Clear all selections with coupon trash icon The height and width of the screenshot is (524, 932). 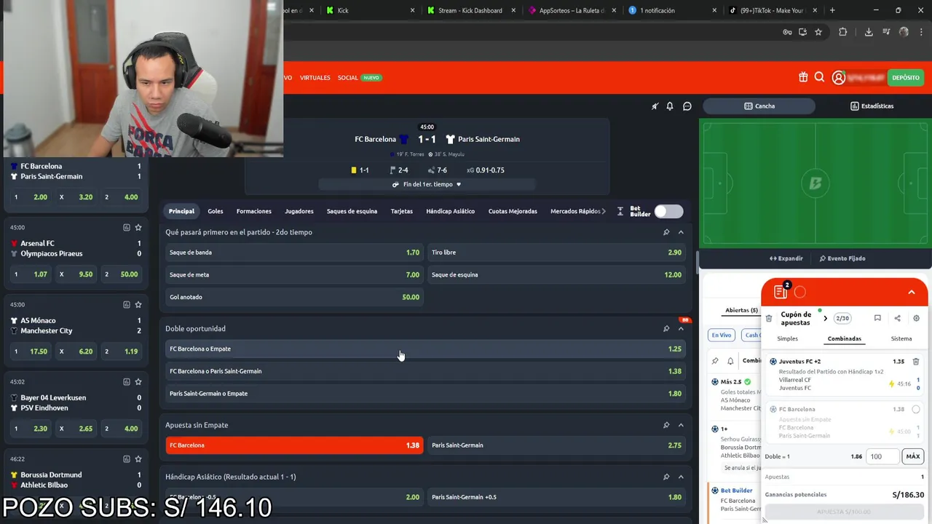point(769,318)
